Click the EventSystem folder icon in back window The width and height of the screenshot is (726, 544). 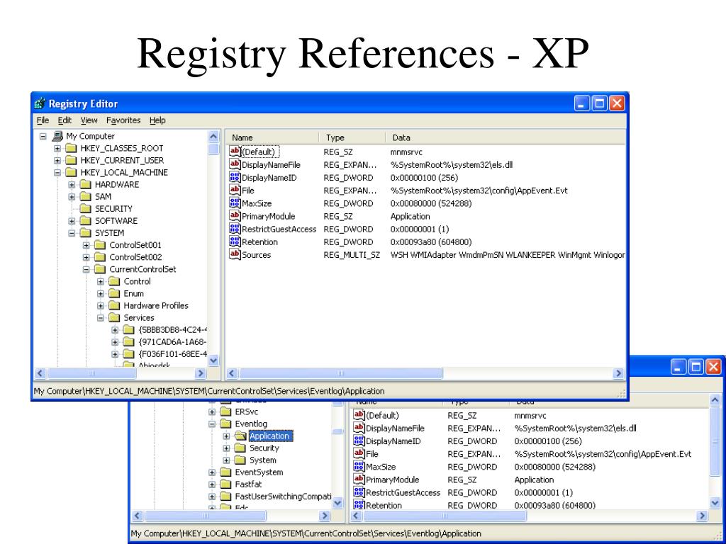click(x=225, y=472)
